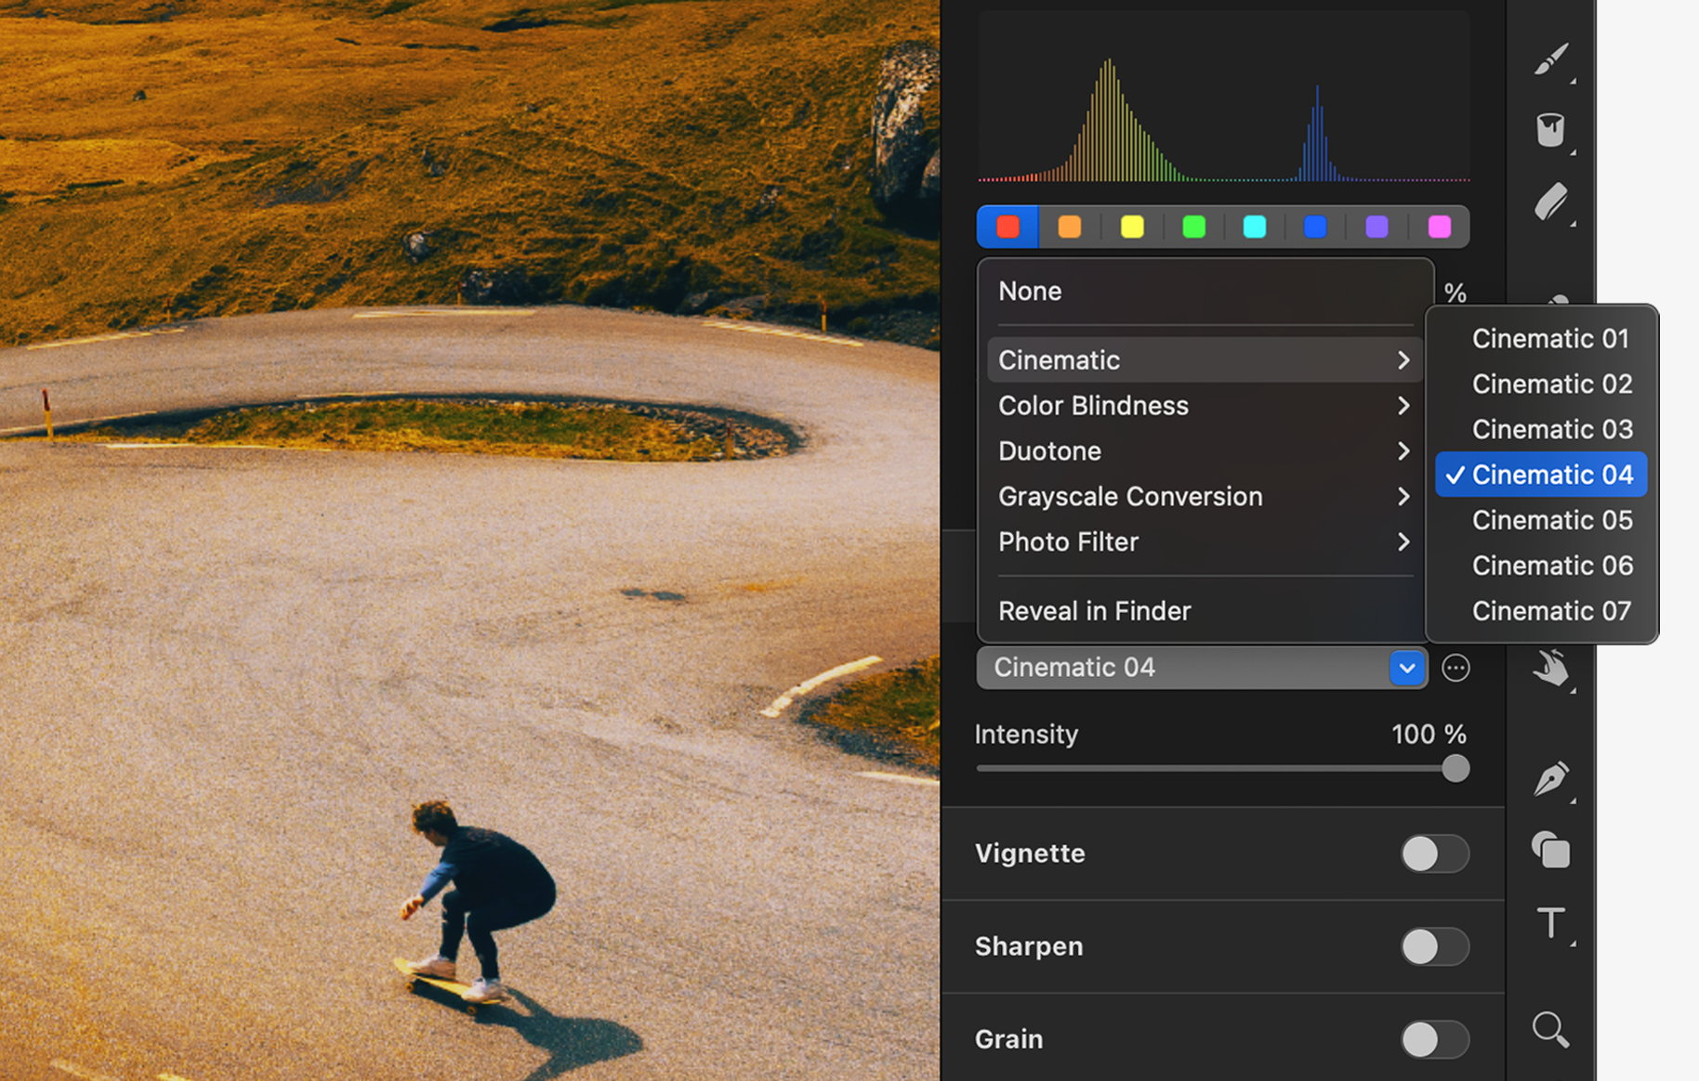Select the Shape tool

point(1551,850)
